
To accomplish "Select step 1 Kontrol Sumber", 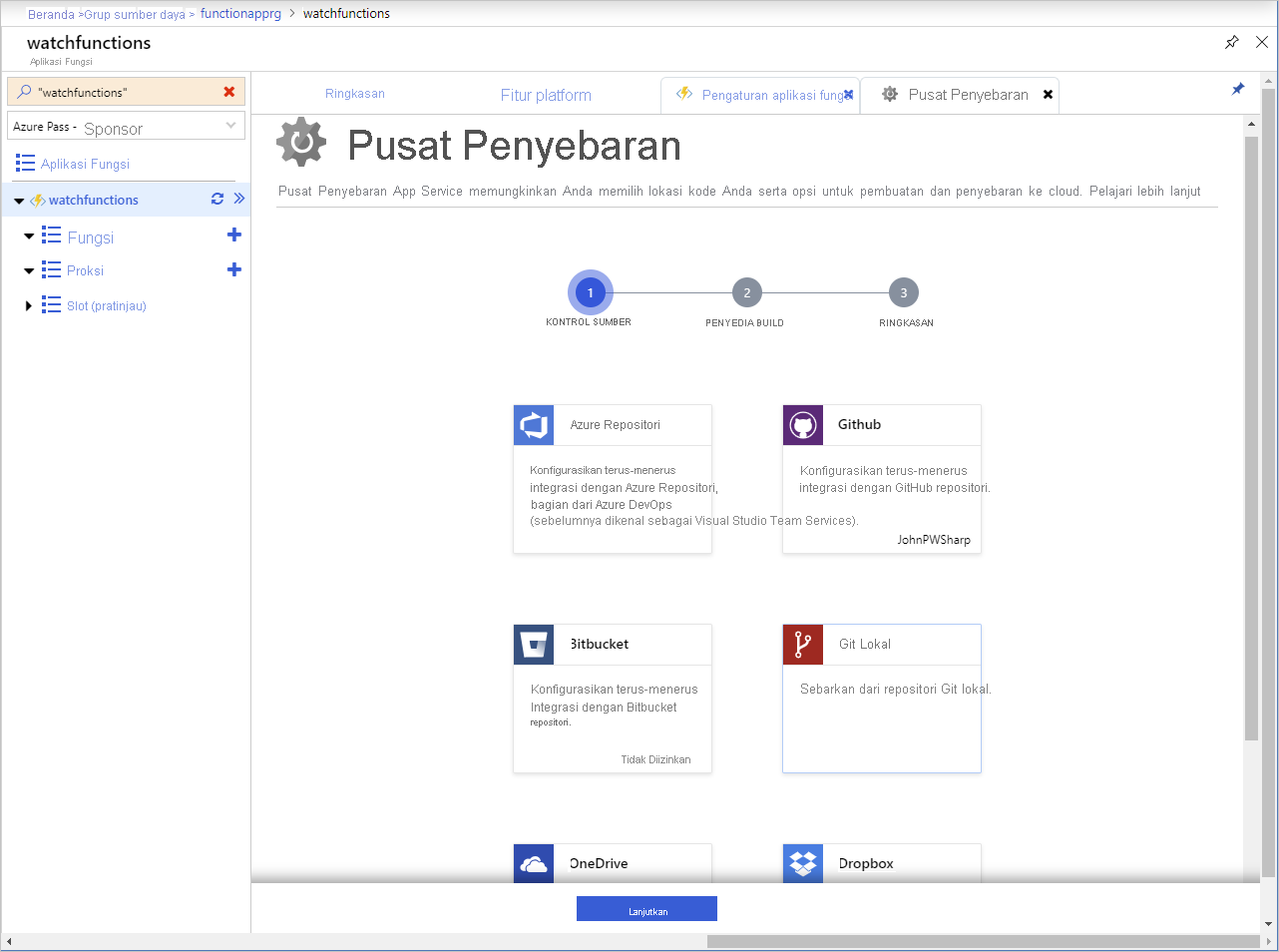I will coord(590,292).
